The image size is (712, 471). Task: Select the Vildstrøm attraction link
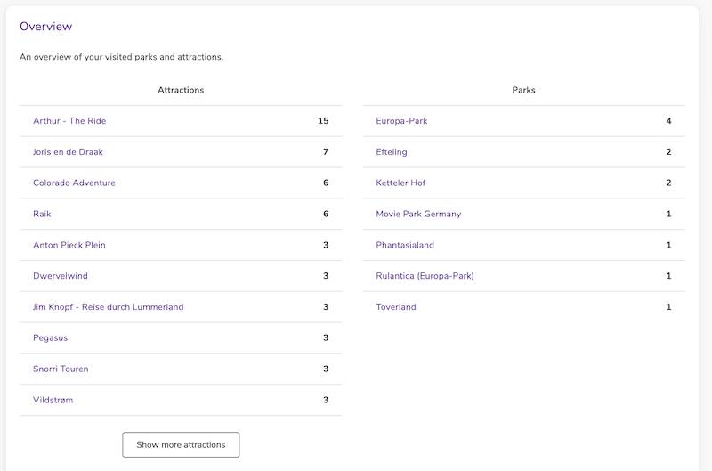(x=53, y=400)
